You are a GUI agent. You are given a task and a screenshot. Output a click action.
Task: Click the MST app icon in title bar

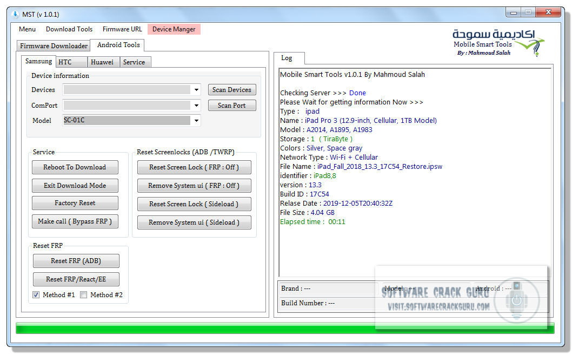[15, 14]
